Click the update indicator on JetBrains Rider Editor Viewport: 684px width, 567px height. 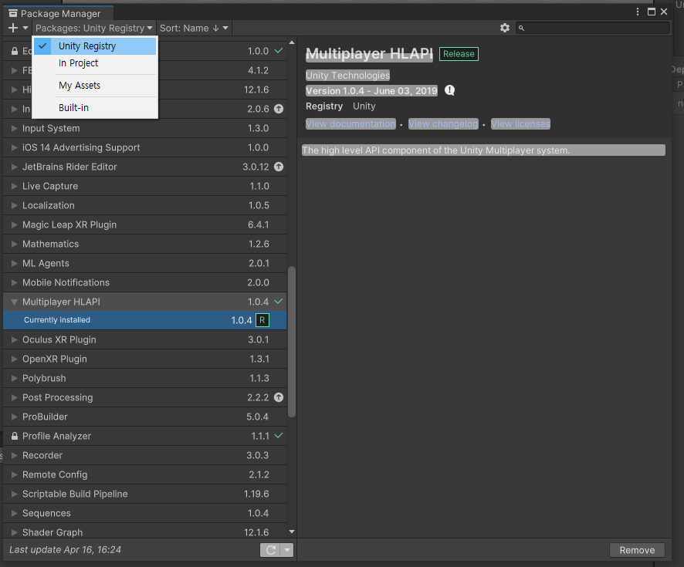278,167
